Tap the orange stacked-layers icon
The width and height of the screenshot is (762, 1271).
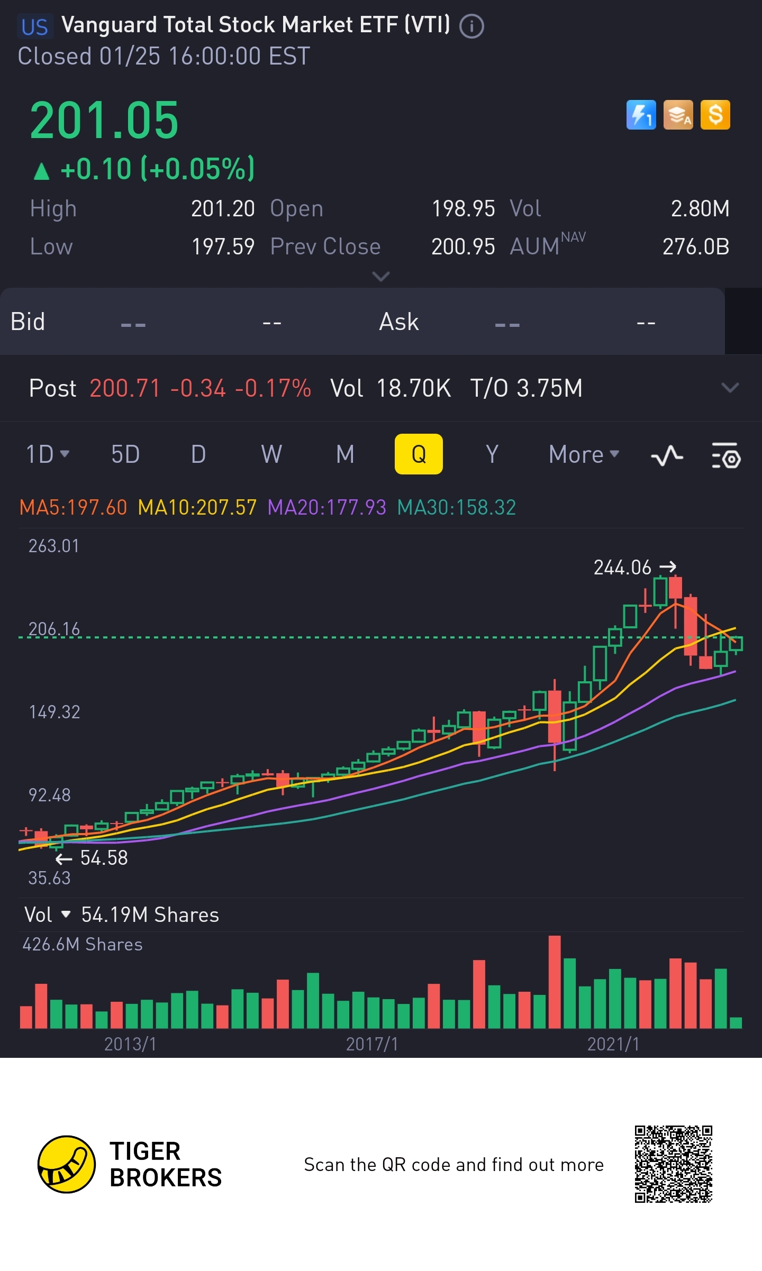[678, 115]
